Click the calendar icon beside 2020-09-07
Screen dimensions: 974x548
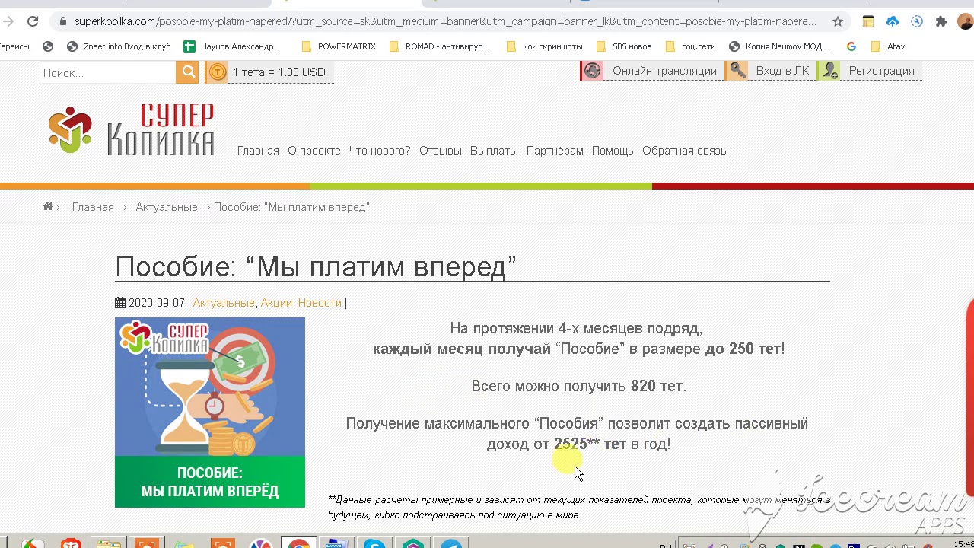[x=120, y=303]
